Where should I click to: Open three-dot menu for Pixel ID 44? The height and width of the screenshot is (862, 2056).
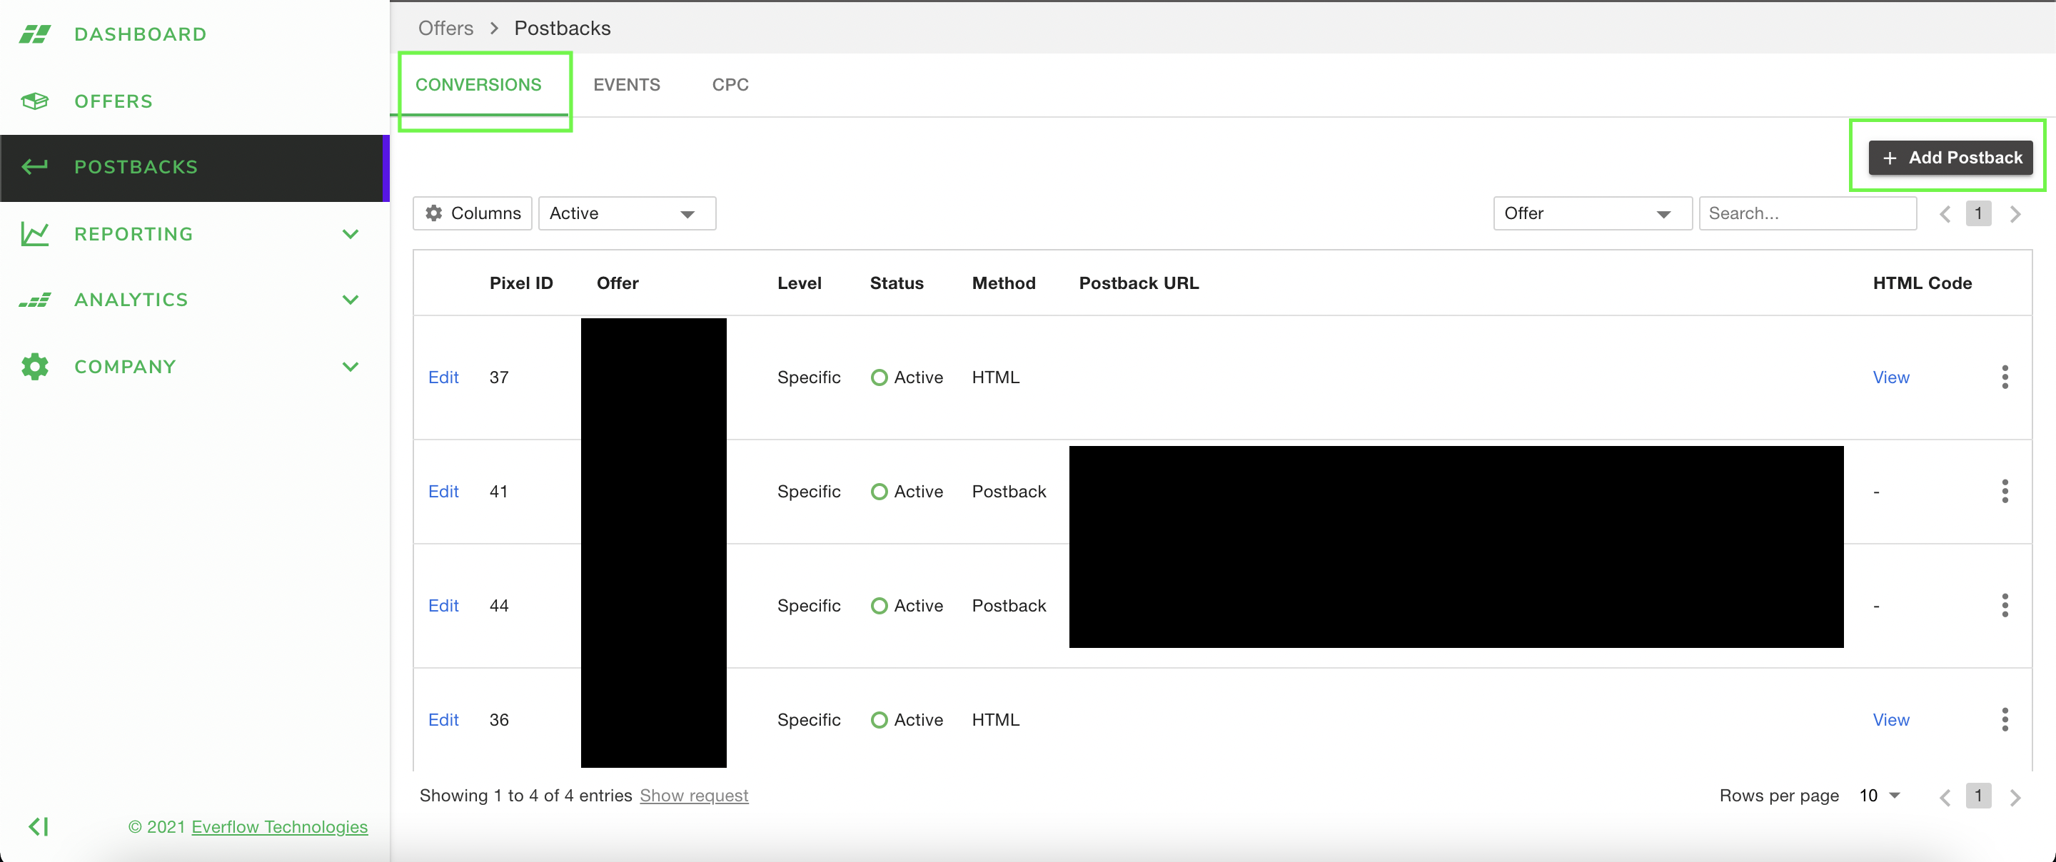2004,605
